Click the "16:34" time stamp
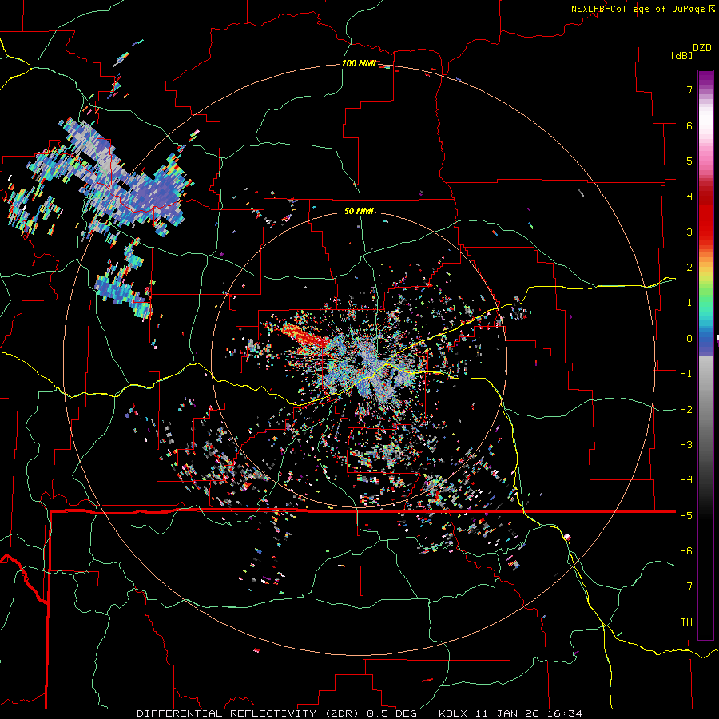Viewport: 719px width, 719px height. click(x=563, y=713)
